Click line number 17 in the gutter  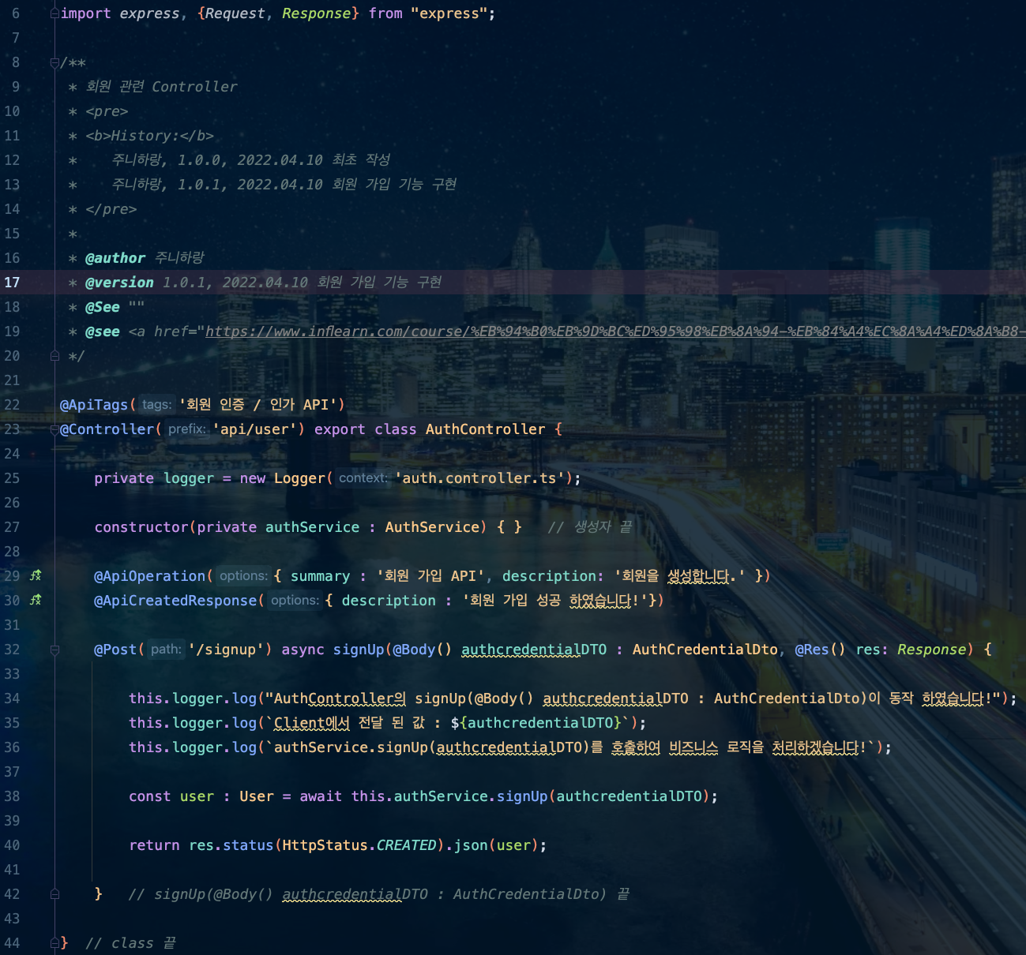click(12, 283)
